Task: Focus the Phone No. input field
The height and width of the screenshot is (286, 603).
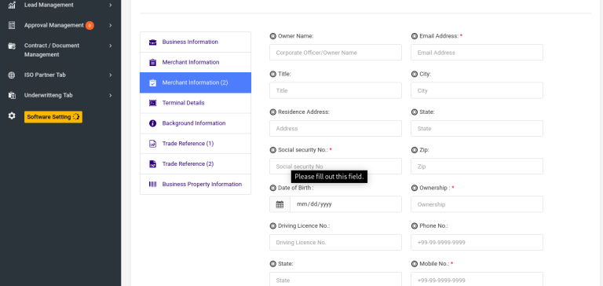Action: [x=477, y=243]
